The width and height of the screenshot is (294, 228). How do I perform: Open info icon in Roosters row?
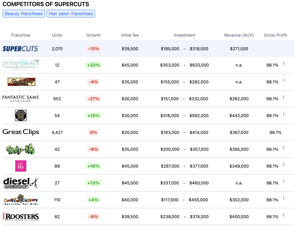tap(284, 215)
